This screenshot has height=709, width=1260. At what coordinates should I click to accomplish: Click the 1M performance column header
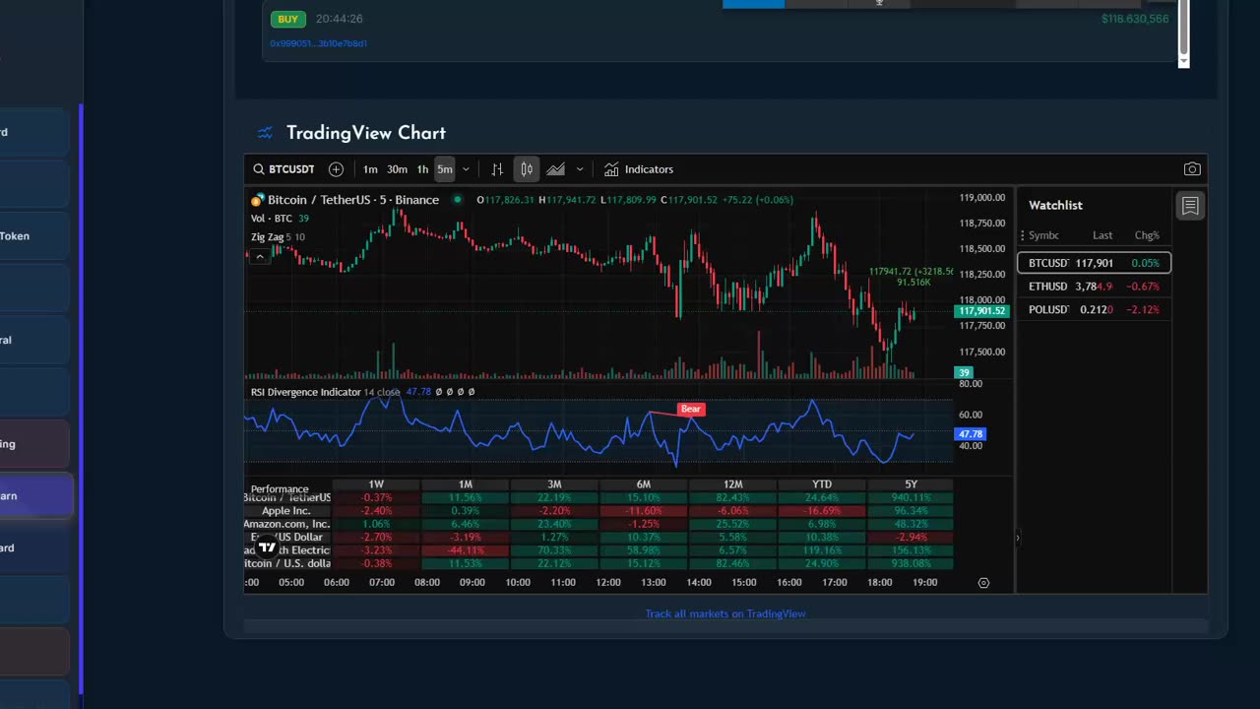(466, 484)
